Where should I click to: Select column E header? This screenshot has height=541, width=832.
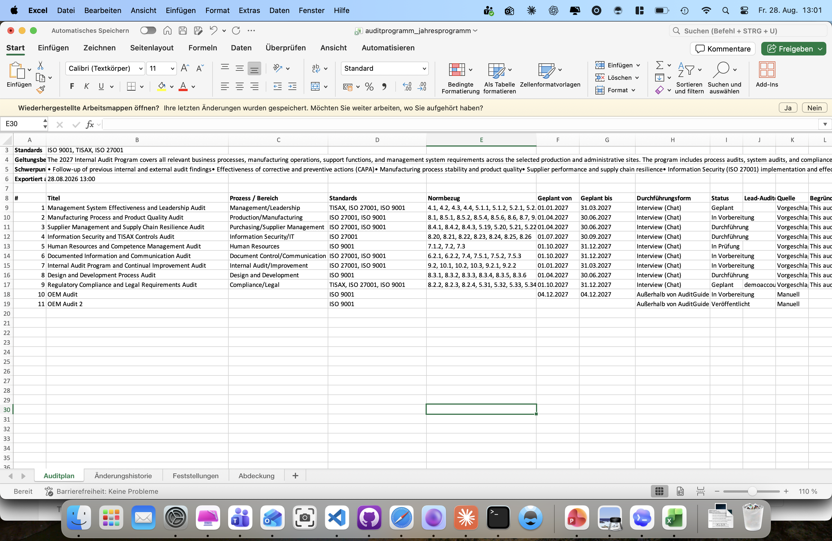tap(481, 140)
